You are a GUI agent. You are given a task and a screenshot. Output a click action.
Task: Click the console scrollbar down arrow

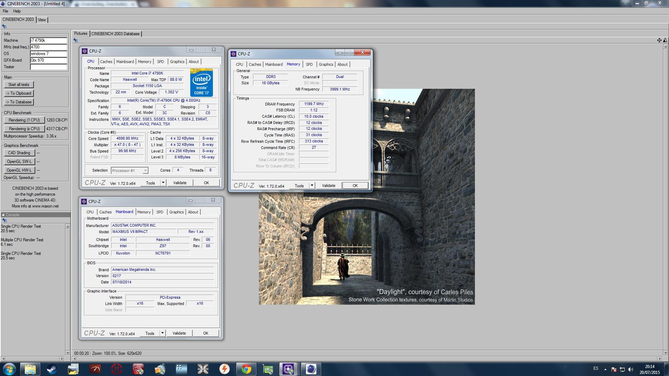click(x=68, y=353)
